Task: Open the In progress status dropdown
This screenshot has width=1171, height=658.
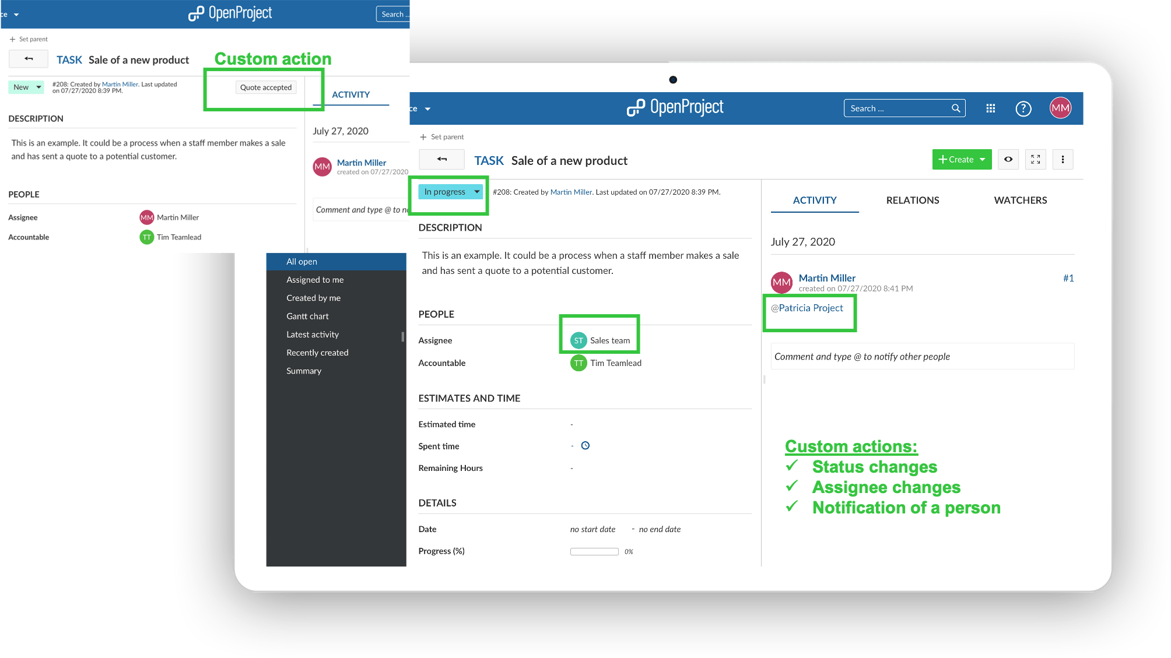Action: point(450,192)
